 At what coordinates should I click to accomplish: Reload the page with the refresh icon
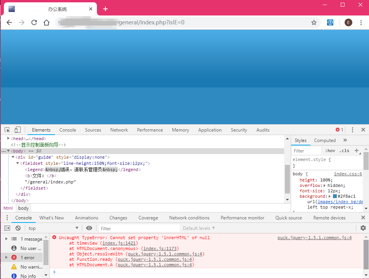point(34,22)
